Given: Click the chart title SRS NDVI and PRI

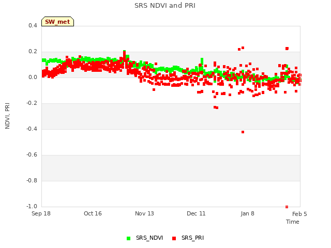Looking at the screenshot, I should [x=165, y=6].
